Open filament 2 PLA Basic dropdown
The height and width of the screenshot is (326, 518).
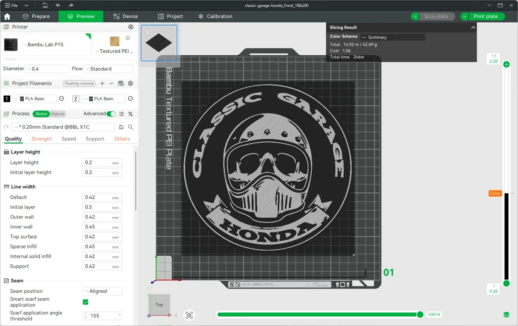pyautogui.click(x=104, y=99)
